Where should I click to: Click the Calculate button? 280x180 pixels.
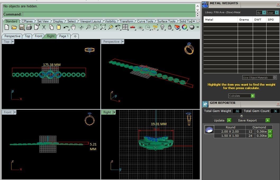(241, 96)
